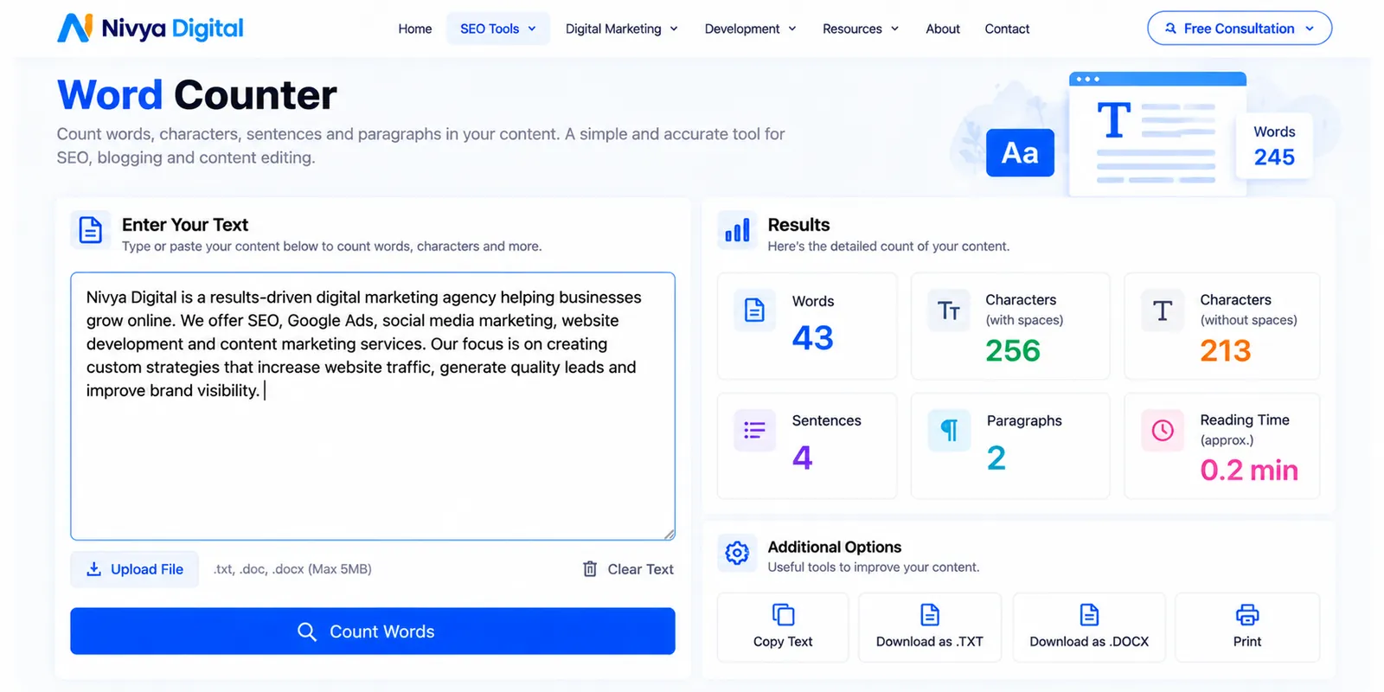Click the Sentences list icon

point(754,430)
